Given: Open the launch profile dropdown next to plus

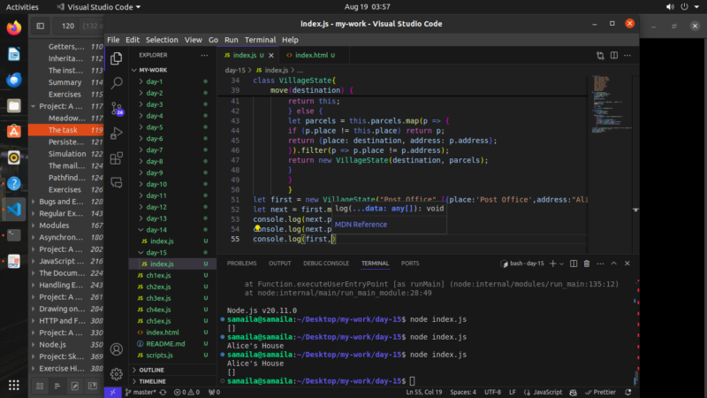Looking at the screenshot, I should pos(561,264).
